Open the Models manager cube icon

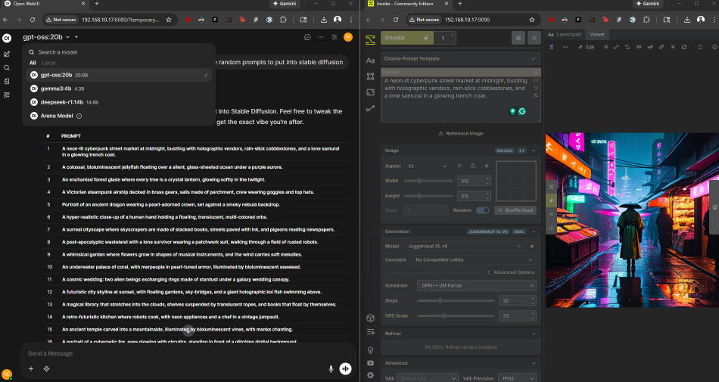[370, 318]
